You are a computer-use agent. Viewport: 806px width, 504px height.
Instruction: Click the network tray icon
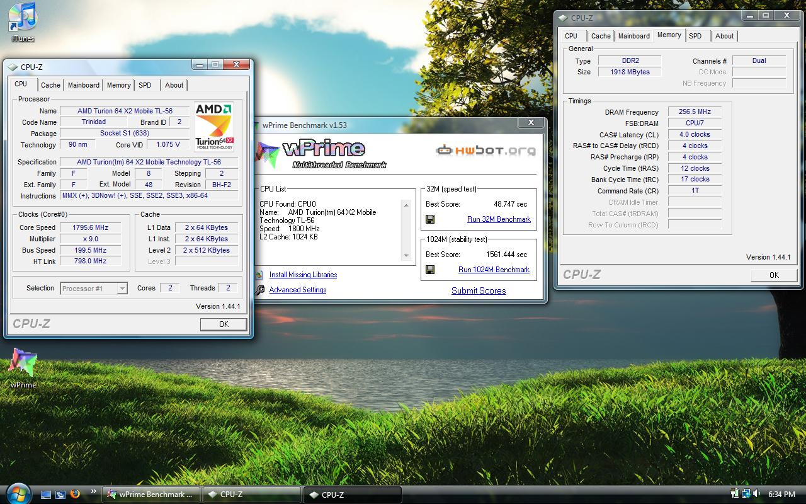click(x=745, y=495)
